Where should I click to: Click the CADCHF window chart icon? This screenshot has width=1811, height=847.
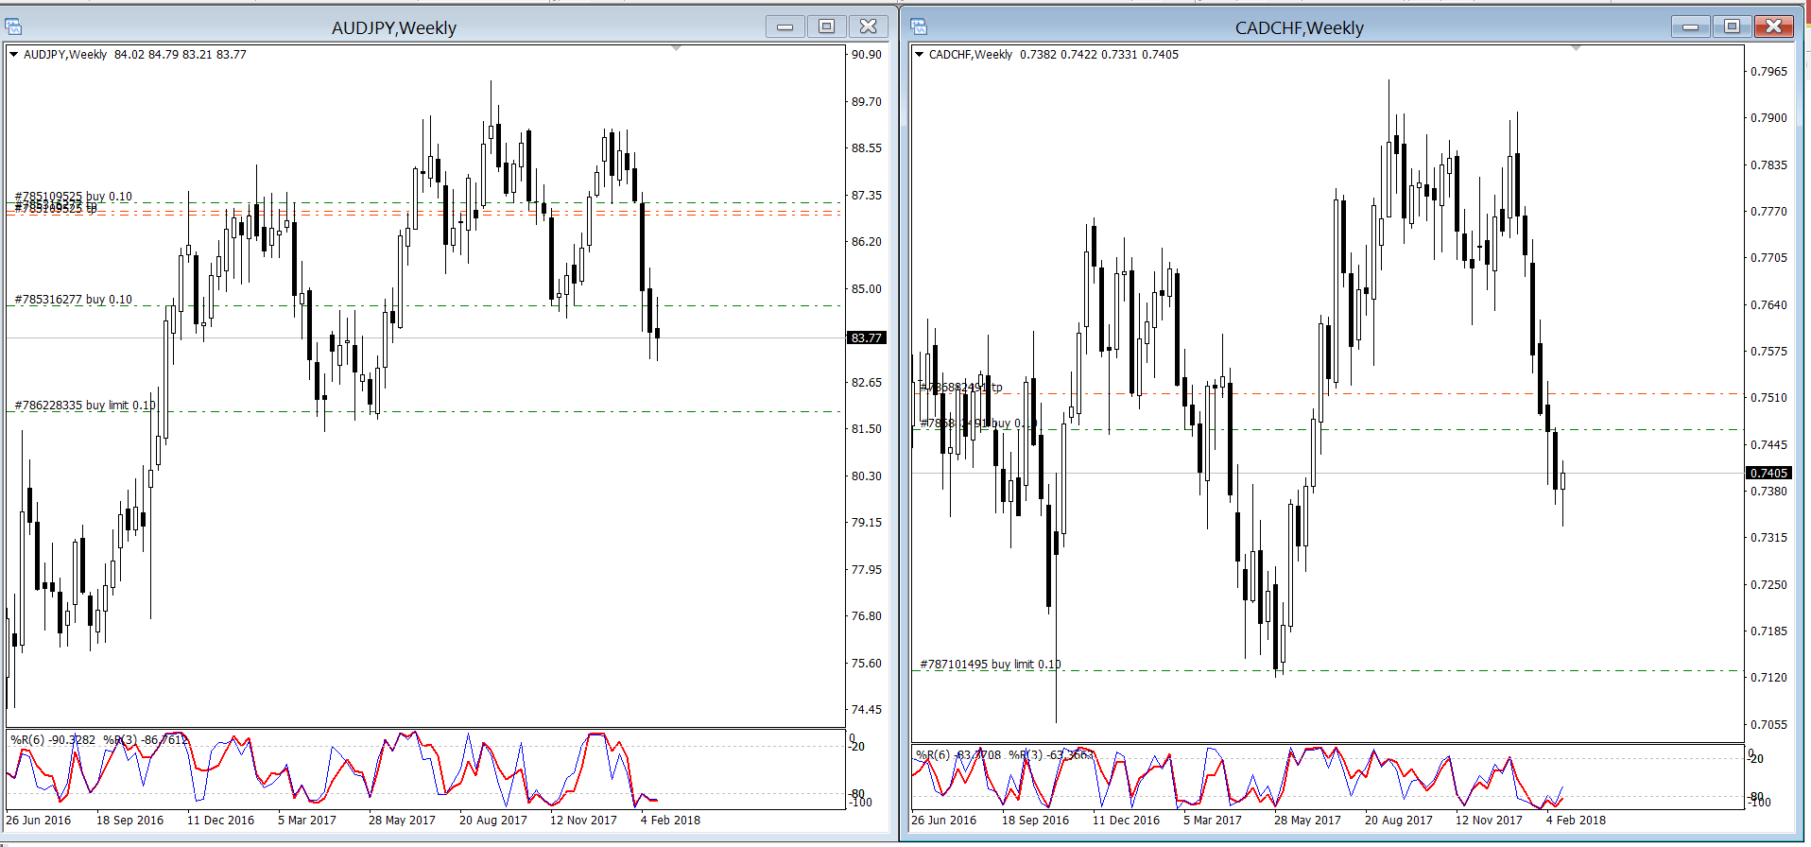919,26
